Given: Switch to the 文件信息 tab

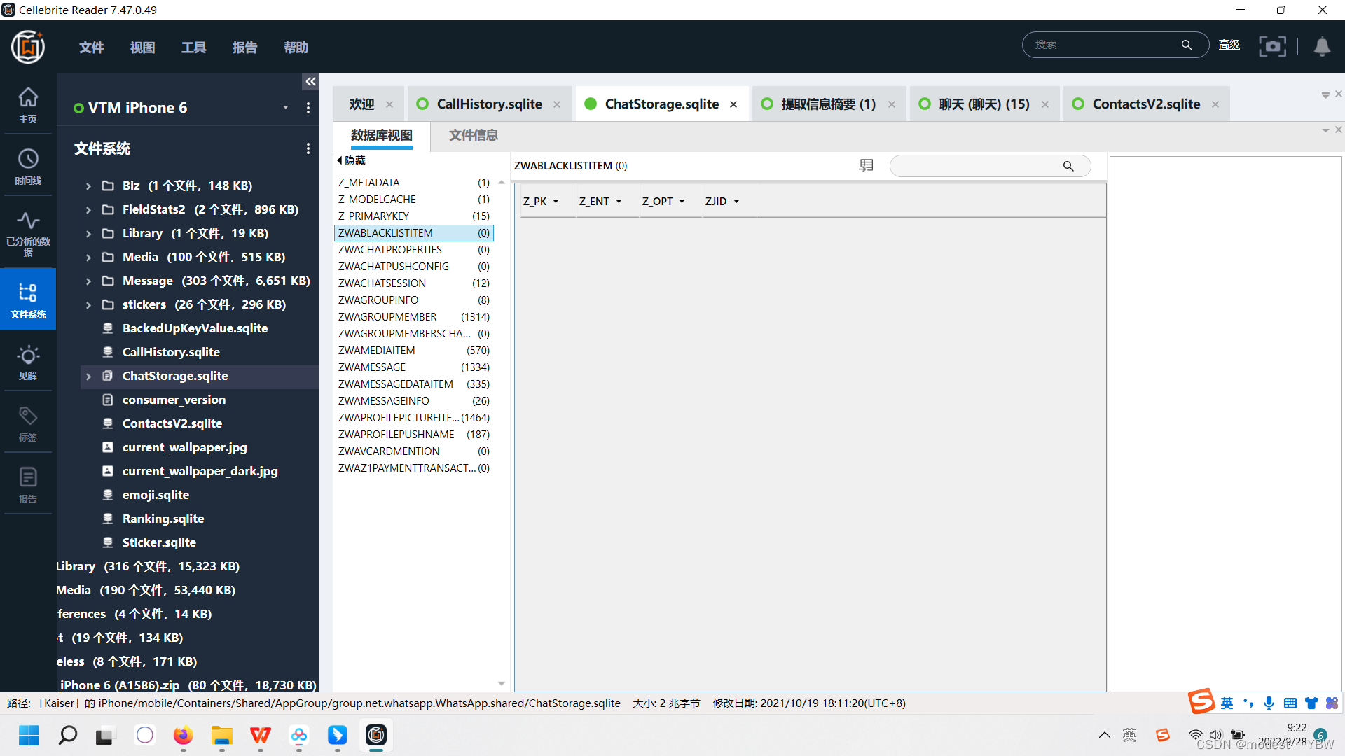Looking at the screenshot, I should tap(474, 135).
